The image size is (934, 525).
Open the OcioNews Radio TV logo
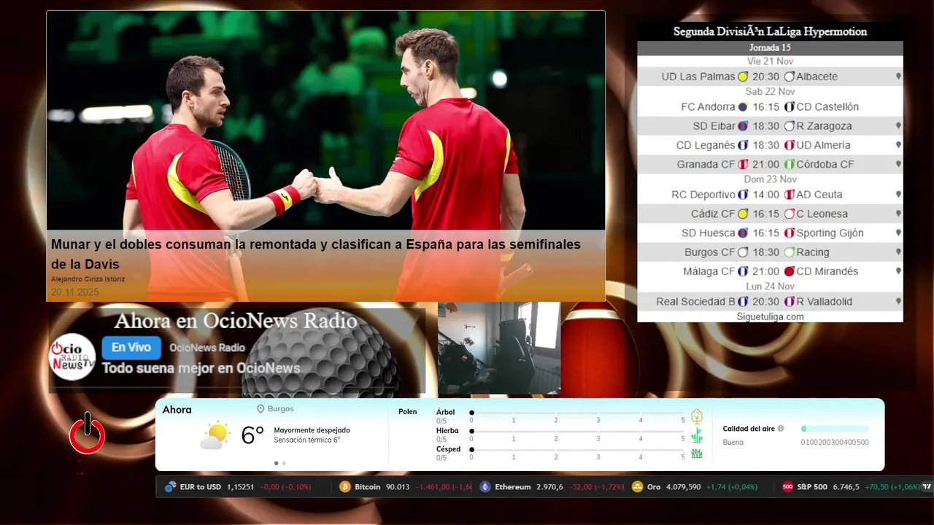point(72,357)
